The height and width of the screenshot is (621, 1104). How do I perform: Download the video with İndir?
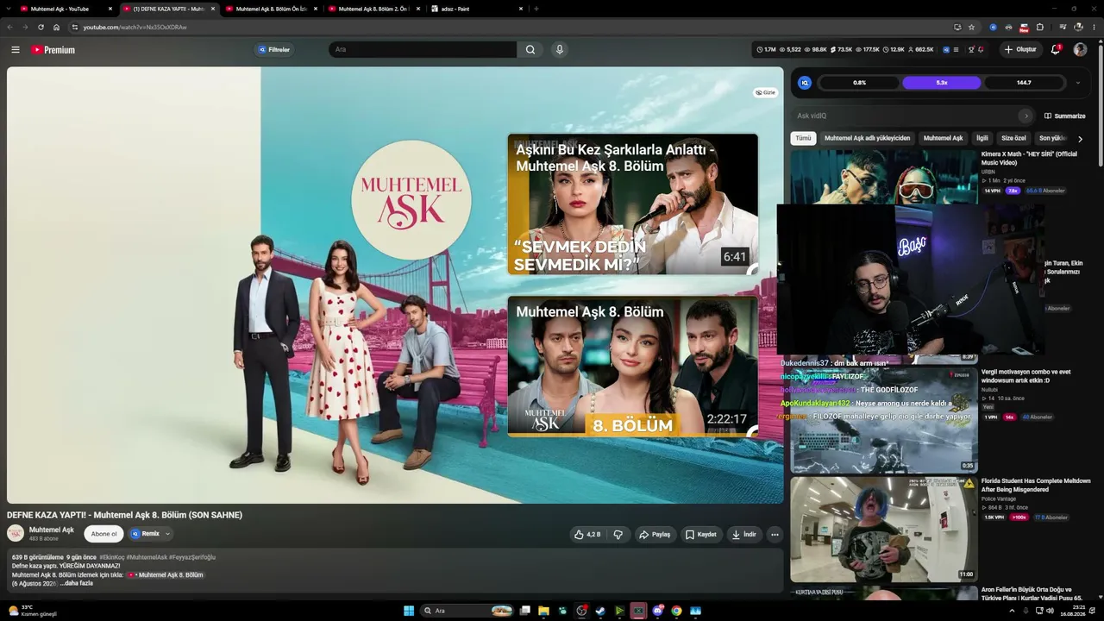pos(744,535)
